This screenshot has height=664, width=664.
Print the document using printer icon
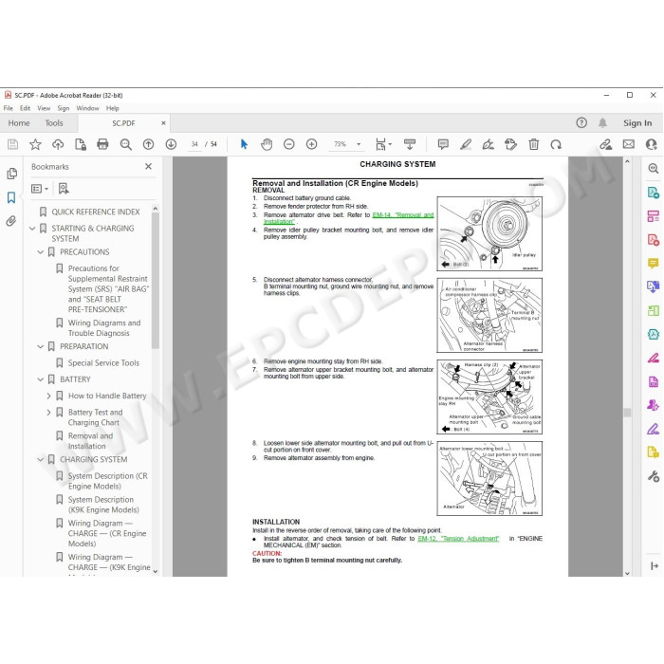[x=102, y=144]
